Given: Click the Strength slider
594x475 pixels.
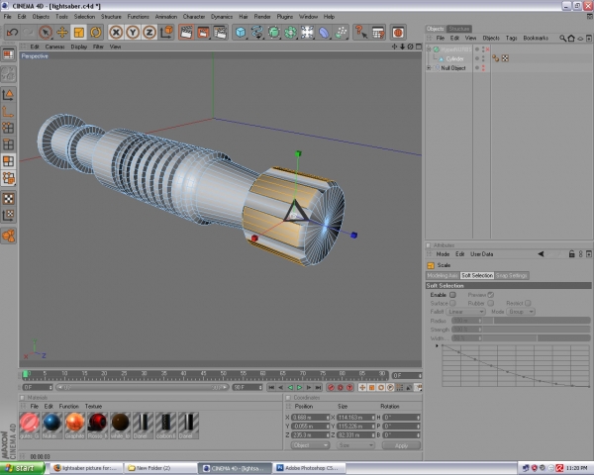Looking at the screenshot, I should pyautogui.click(x=537, y=330).
